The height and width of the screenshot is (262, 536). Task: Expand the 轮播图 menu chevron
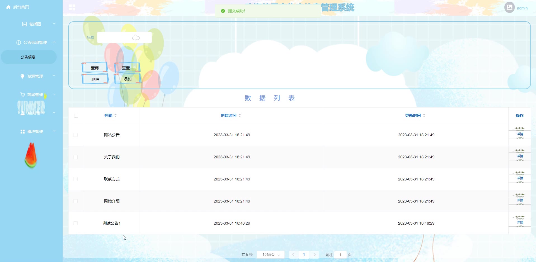(x=54, y=24)
